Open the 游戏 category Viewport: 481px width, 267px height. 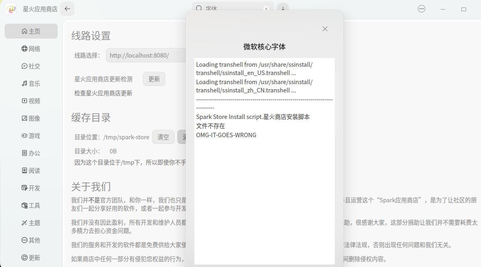(x=31, y=136)
